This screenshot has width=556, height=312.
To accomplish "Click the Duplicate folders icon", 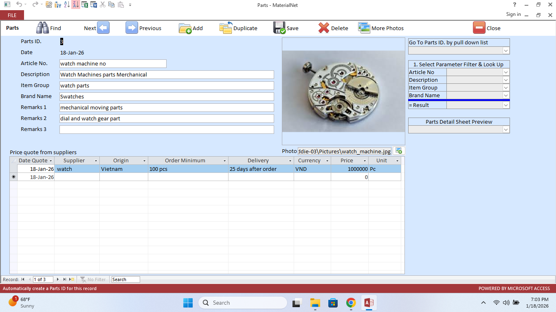I will [x=226, y=28].
